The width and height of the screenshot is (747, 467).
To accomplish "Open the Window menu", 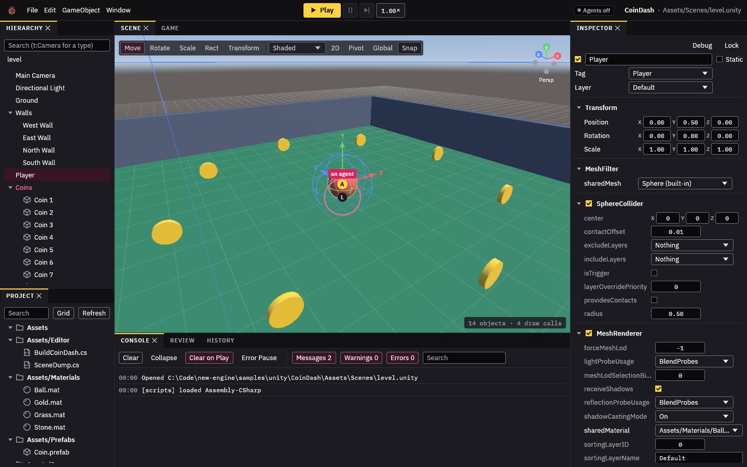I will click(x=118, y=10).
